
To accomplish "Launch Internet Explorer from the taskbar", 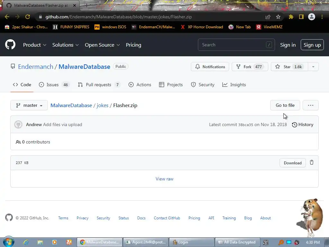I will tap(26, 242).
